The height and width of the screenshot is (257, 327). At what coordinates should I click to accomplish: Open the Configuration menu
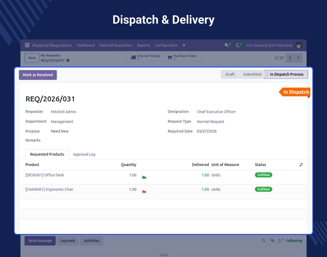click(166, 45)
